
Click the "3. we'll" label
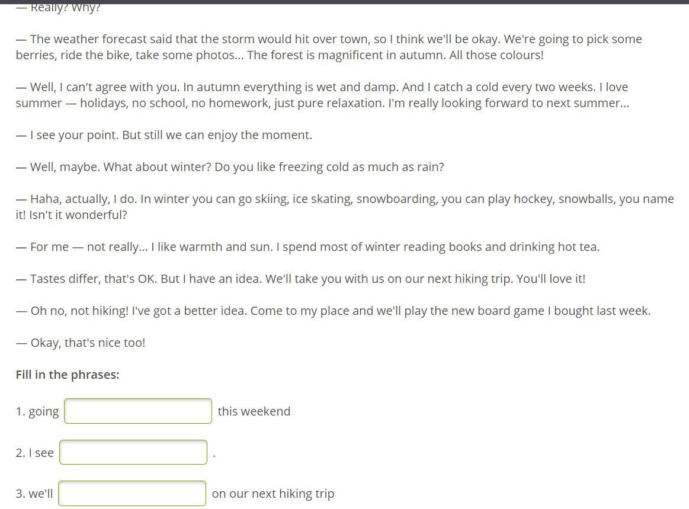click(34, 494)
